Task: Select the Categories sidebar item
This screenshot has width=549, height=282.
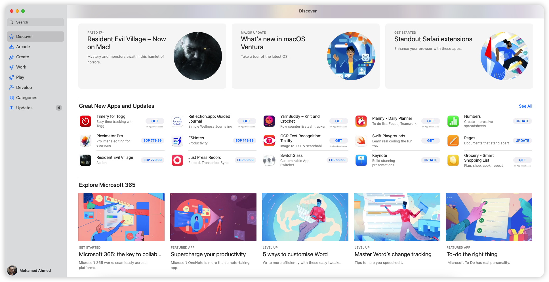Action: [x=35, y=98]
